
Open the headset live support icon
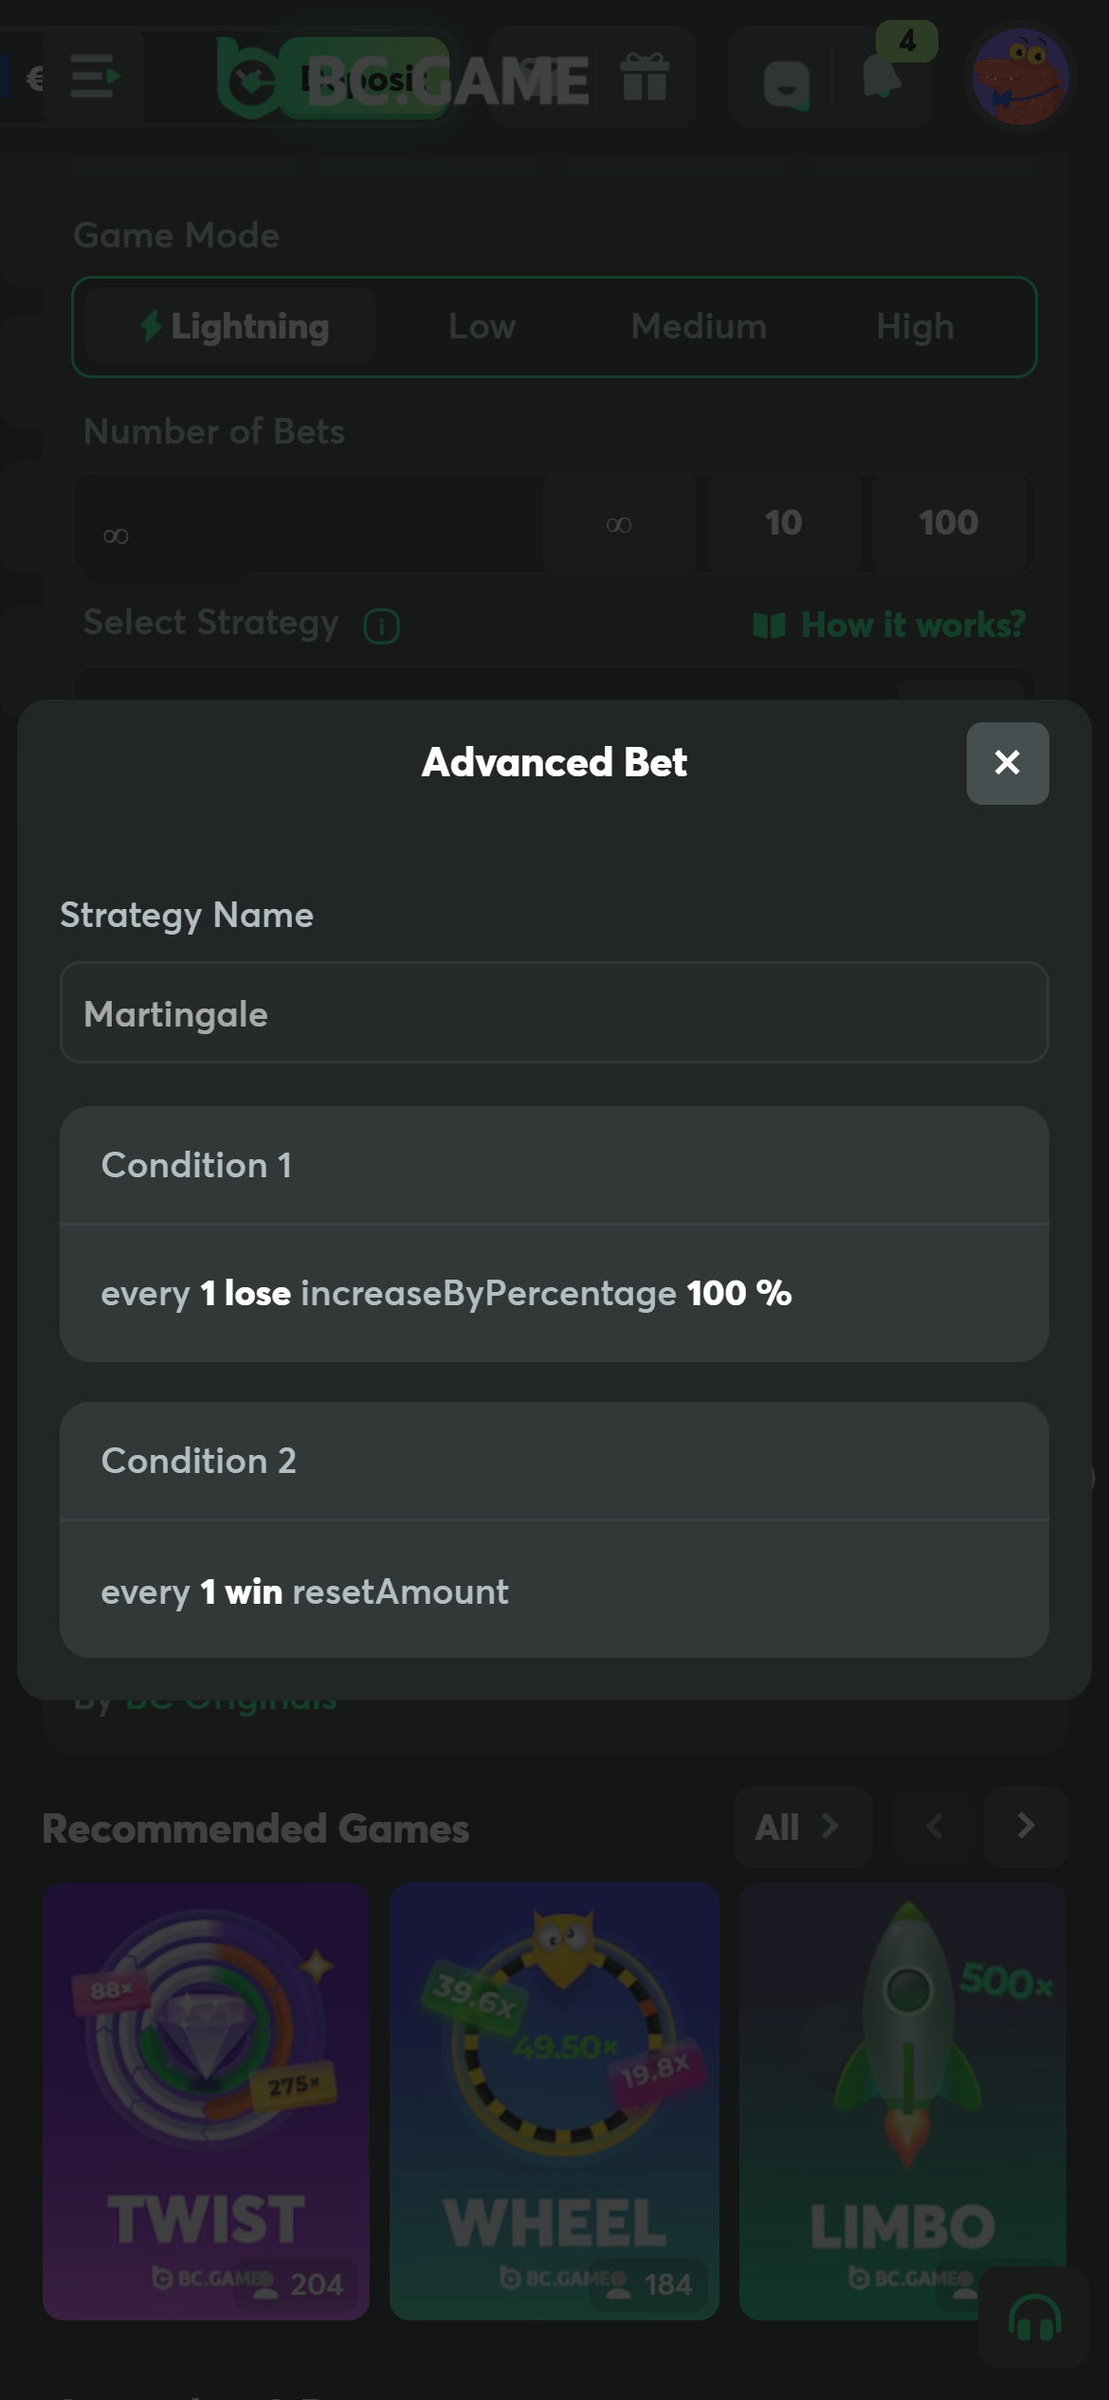(1033, 2318)
